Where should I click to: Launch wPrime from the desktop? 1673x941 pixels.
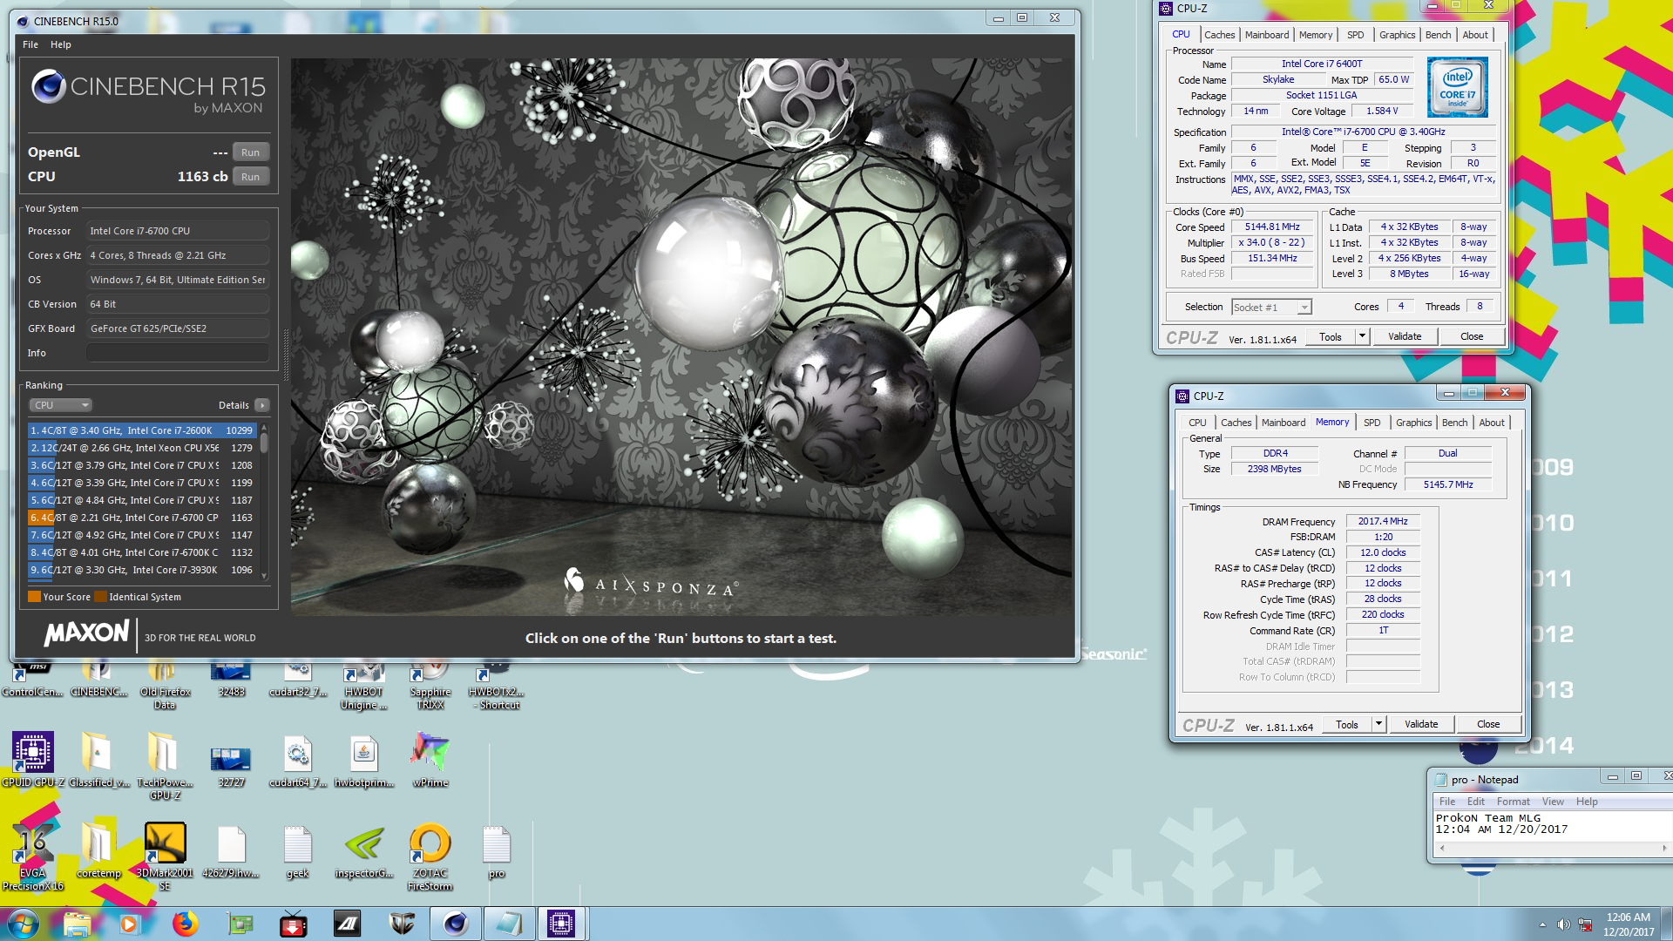click(x=430, y=758)
